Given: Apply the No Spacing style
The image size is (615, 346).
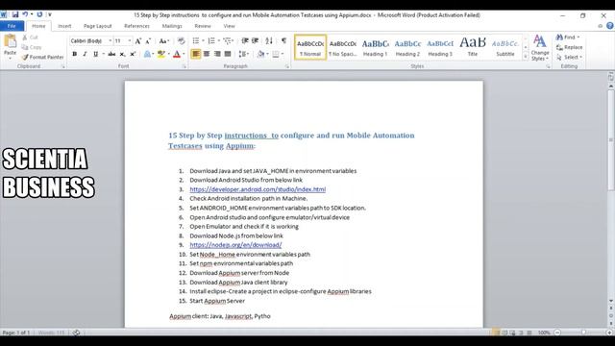Looking at the screenshot, I should click(x=343, y=47).
